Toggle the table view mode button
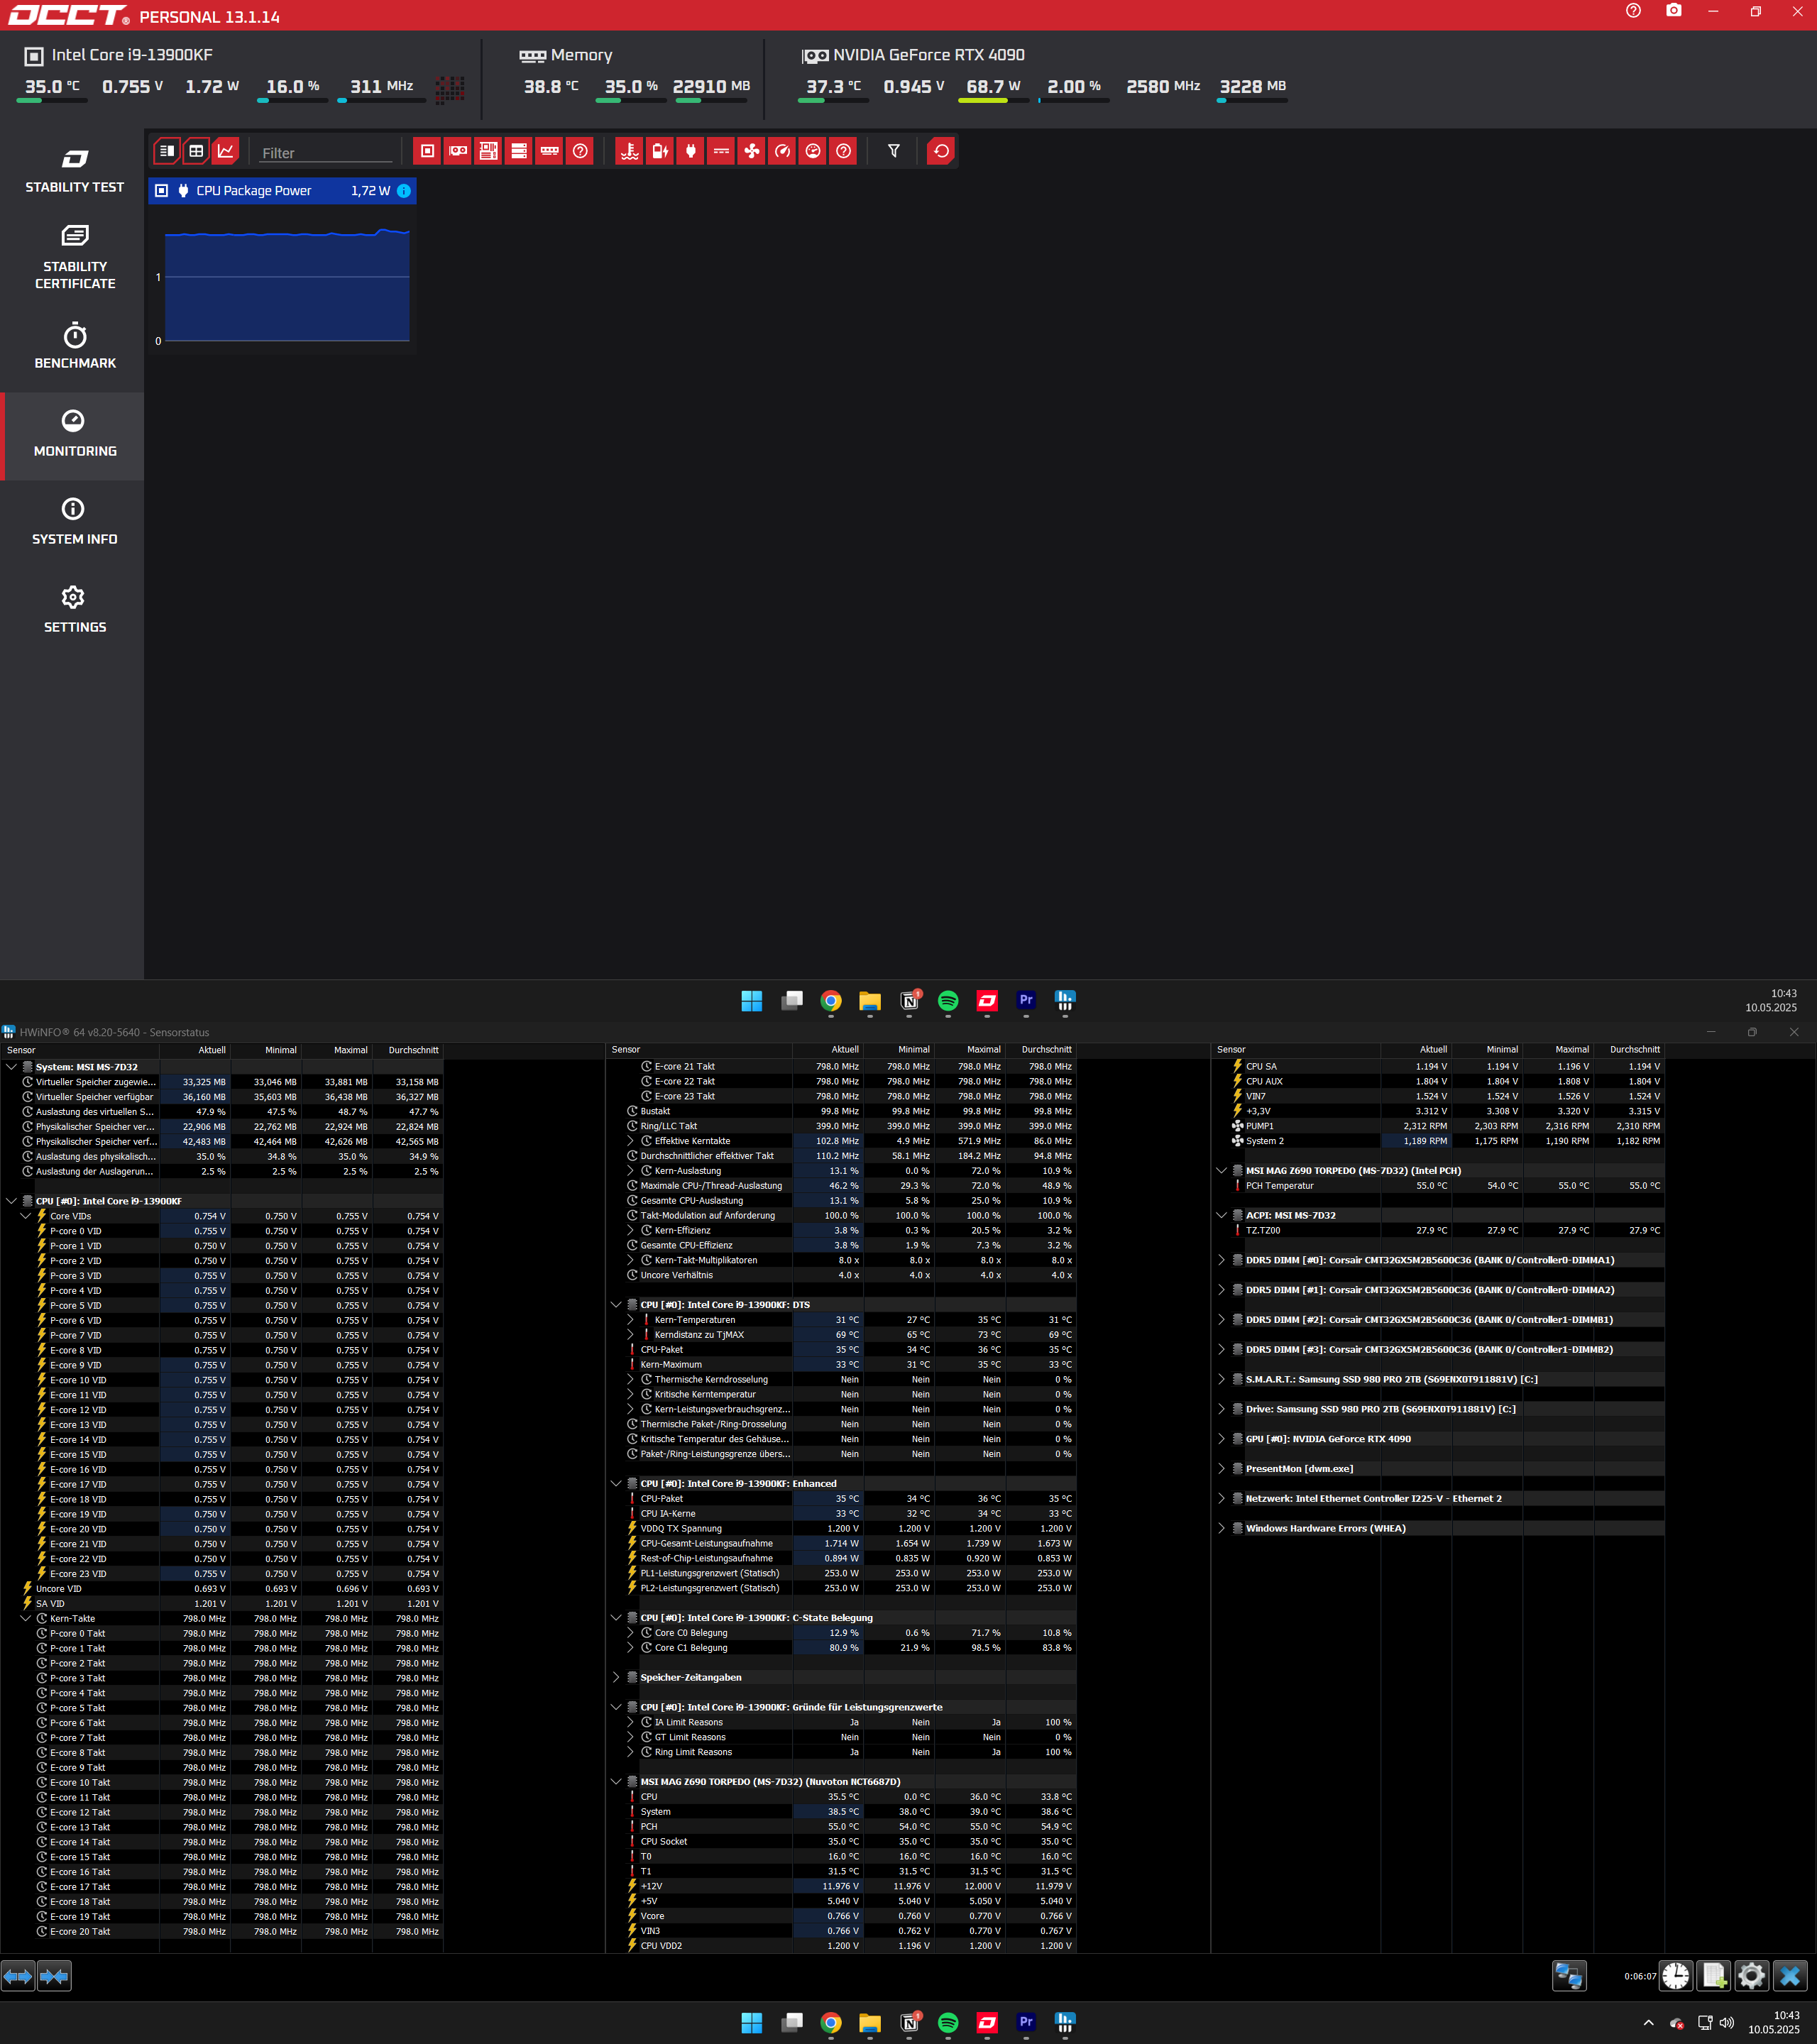 (x=196, y=151)
